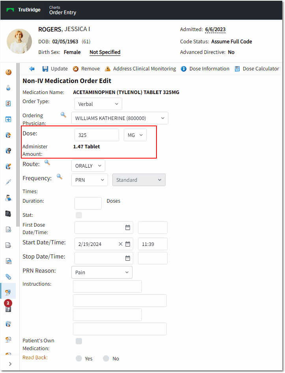Screen dimensions: 285x373
Task: Open the ORALLY route dropdown
Action: click(88, 166)
